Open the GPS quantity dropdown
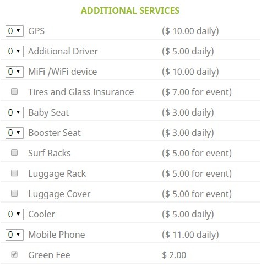 [14, 31]
